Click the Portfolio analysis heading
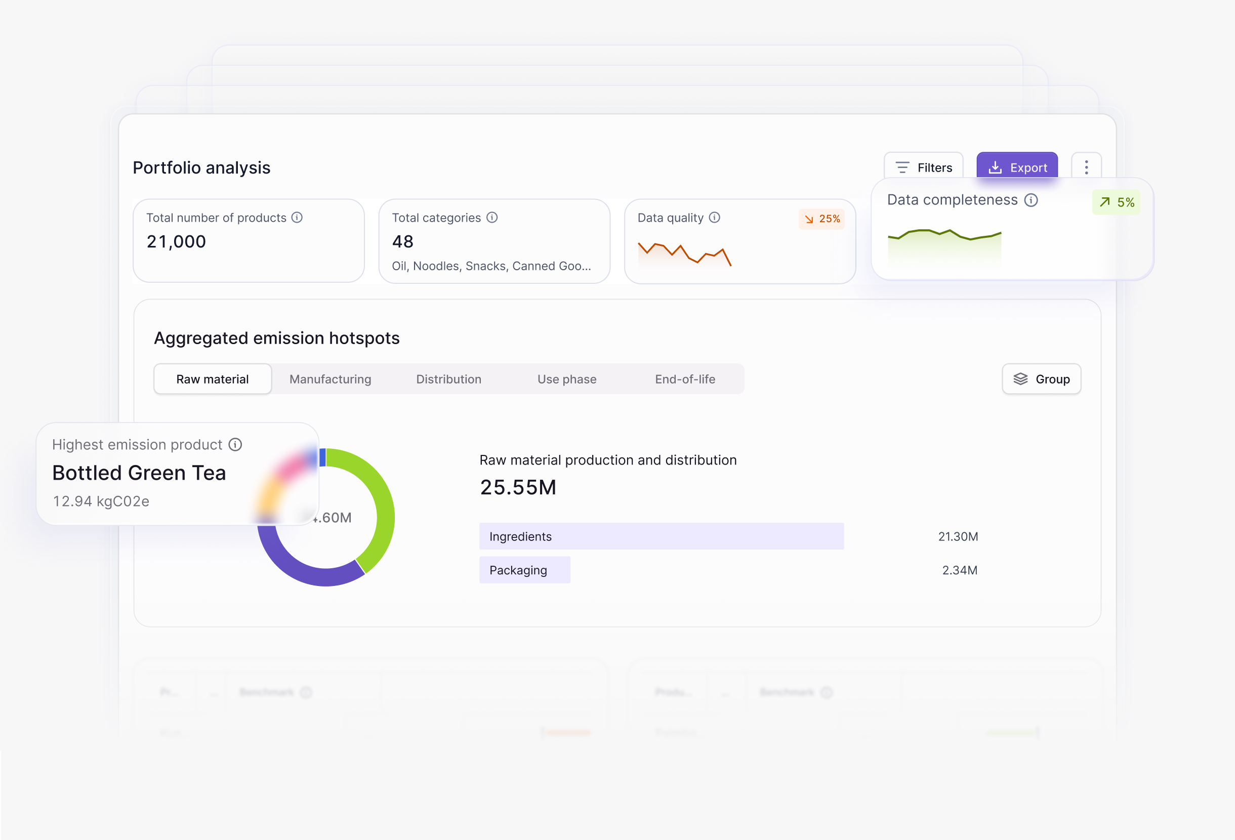The width and height of the screenshot is (1235, 840). (x=201, y=167)
